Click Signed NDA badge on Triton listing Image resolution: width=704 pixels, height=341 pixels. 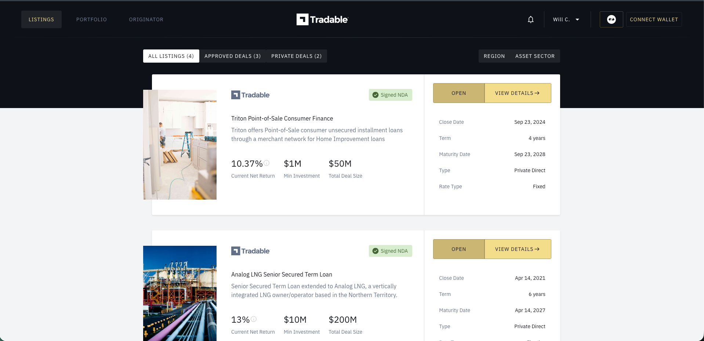tap(390, 95)
